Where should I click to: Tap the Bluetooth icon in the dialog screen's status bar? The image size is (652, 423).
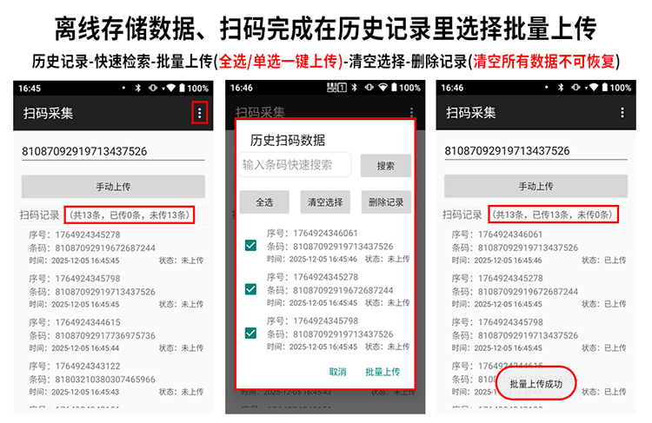coord(355,88)
